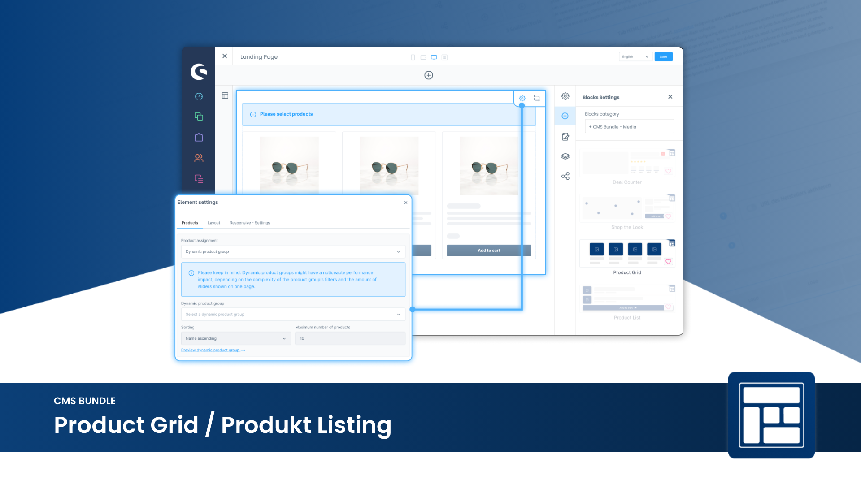Select the Product List block preview
The height and width of the screenshot is (484, 861).
click(627, 299)
